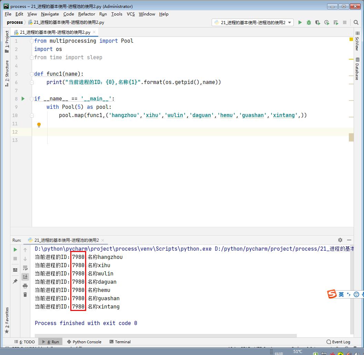
Task: Run the current configuration with the green play button
Action: [300, 22]
